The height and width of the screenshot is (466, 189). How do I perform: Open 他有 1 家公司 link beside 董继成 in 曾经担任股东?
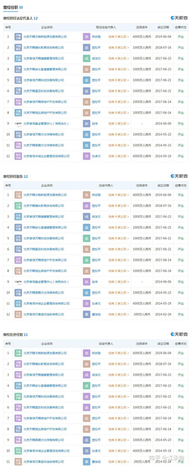coord(119,314)
